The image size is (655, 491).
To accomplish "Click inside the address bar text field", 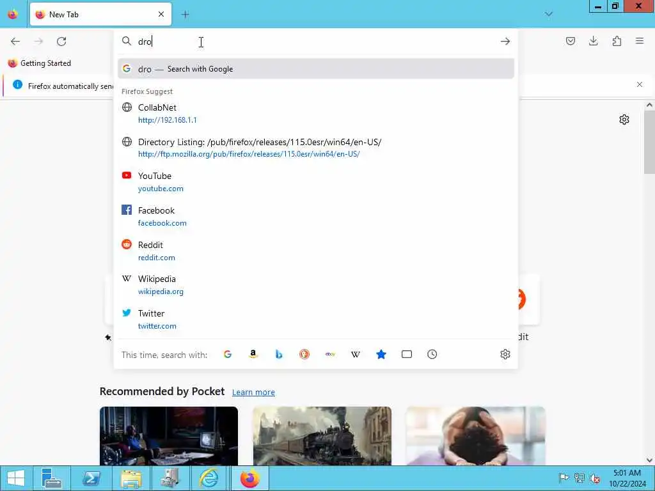I will click(316, 42).
